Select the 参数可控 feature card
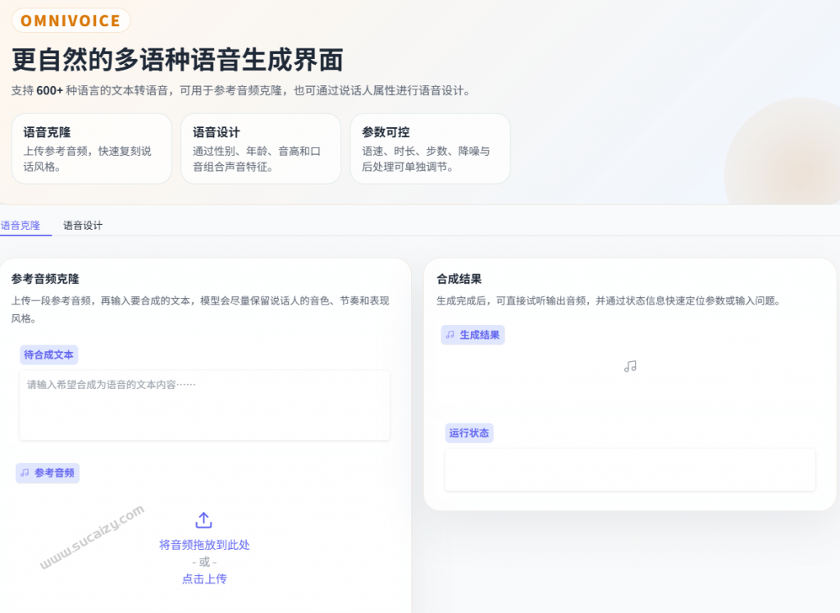Screen dimensions: 840x613 coord(430,149)
